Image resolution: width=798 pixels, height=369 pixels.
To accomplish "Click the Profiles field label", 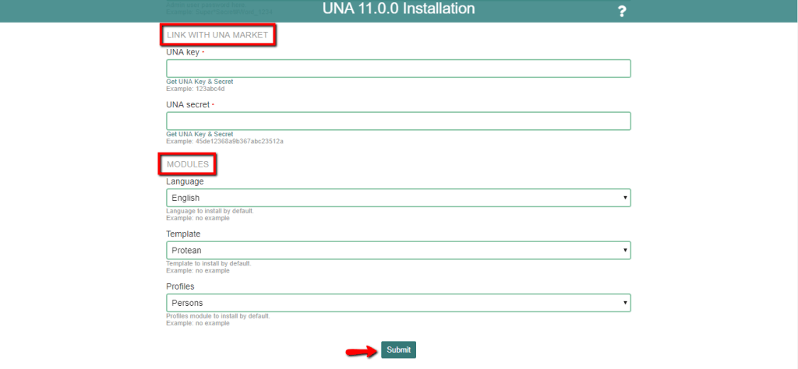I will pyautogui.click(x=180, y=286).
